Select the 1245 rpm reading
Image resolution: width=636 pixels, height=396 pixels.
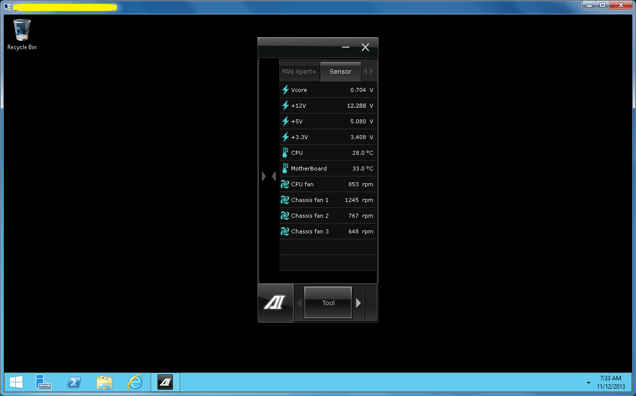359,200
